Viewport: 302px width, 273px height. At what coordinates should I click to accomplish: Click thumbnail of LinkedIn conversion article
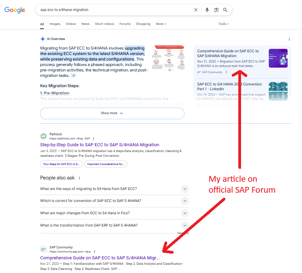(x=278, y=91)
